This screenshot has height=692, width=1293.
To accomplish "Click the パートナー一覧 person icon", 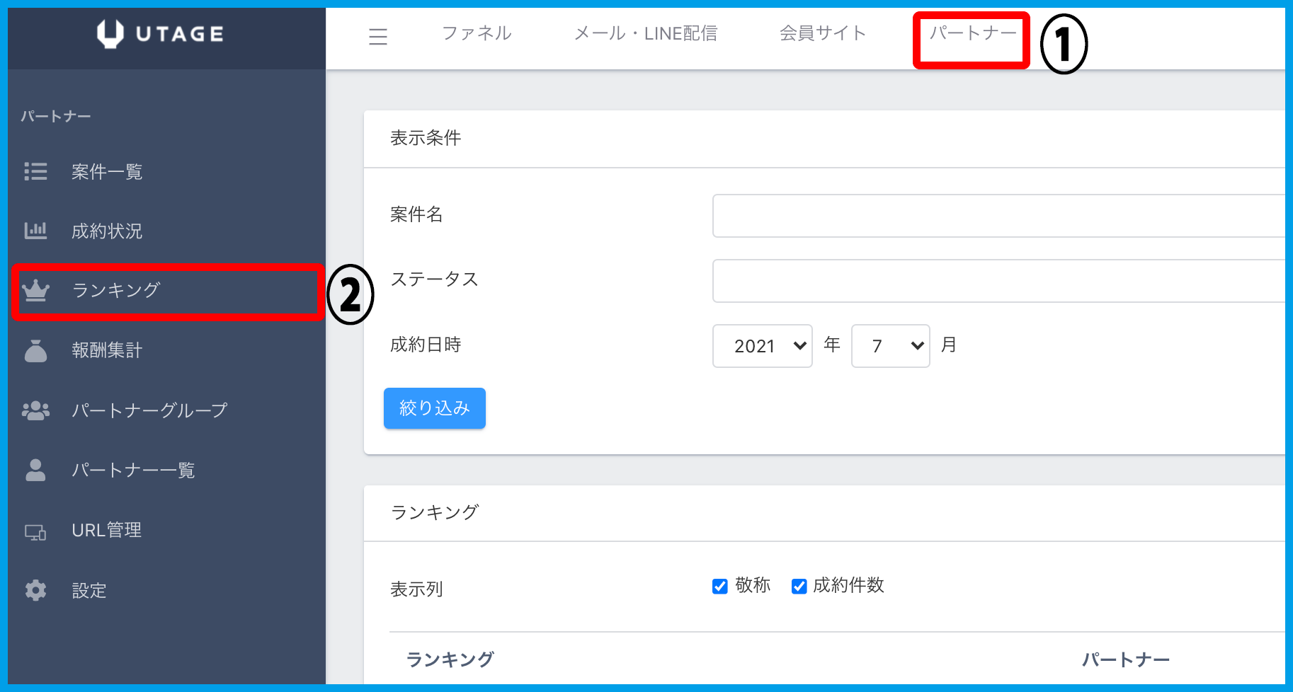I will [35, 470].
